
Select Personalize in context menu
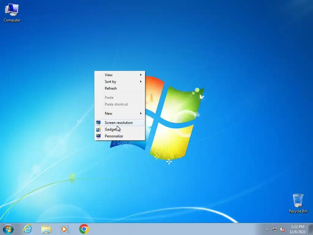[120, 136]
